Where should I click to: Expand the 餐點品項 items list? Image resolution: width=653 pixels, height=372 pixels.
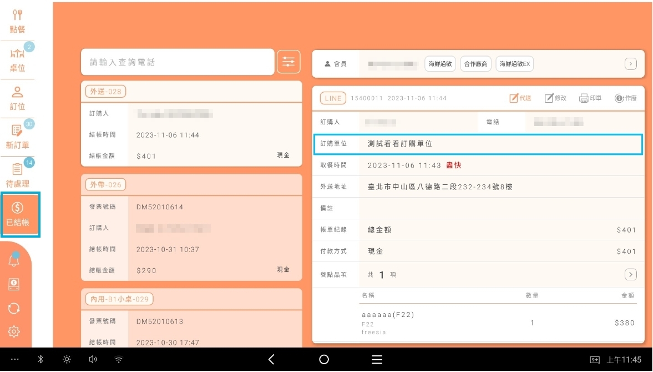[x=630, y=274]
